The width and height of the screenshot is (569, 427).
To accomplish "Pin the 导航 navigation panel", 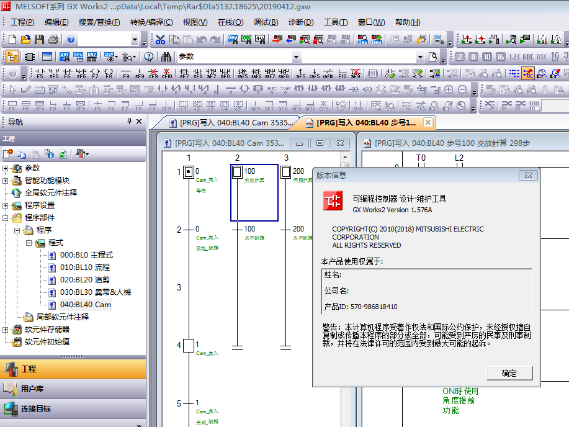I will click(129, 122).
